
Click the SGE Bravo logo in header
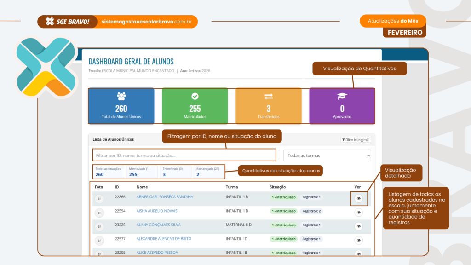tap(68, 22)
